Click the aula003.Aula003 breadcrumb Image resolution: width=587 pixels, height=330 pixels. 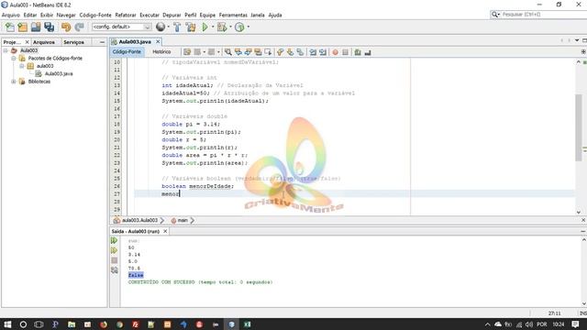click(139, 220)
